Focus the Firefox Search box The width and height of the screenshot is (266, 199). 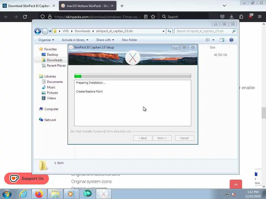pyautogui.click(x=184, y=17)
